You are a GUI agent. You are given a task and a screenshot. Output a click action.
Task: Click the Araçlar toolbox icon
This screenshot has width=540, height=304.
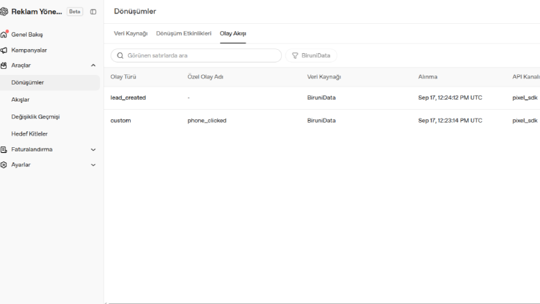point(4,65)
